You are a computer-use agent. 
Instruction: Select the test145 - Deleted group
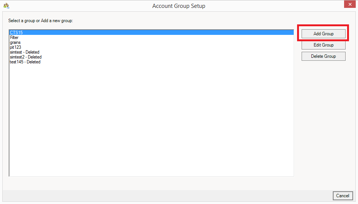(x=25, y=62)
